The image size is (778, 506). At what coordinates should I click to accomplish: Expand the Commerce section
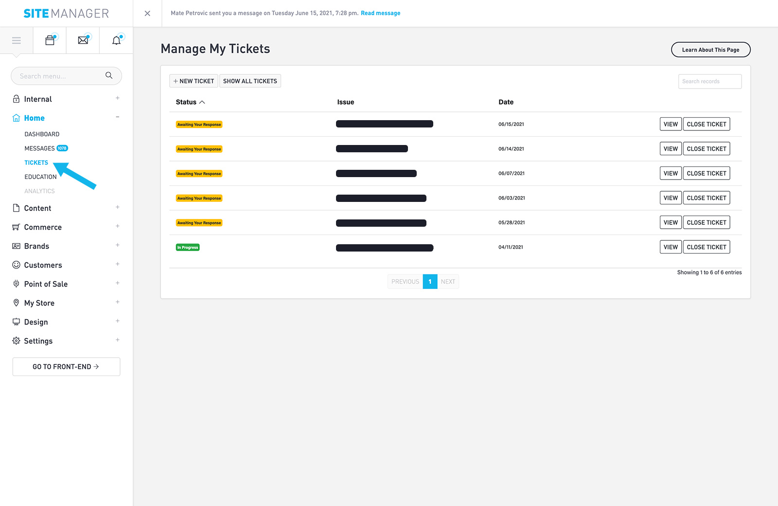coord(118,226)
